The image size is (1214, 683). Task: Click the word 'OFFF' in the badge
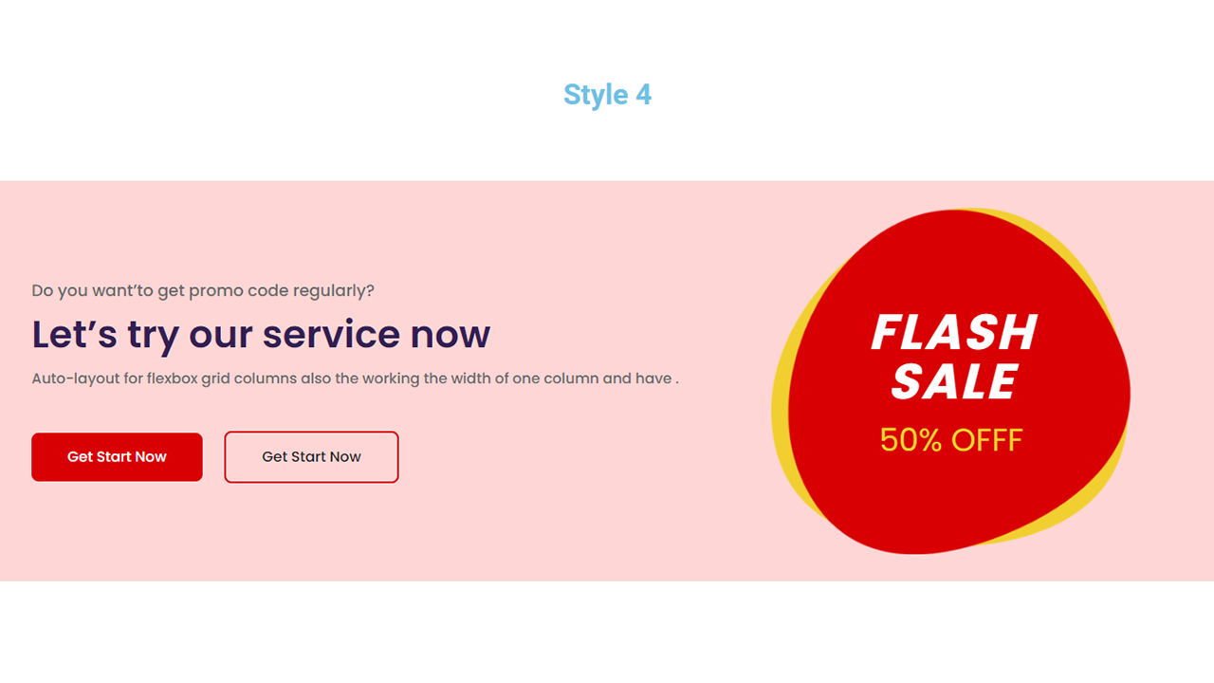(x=987, y=440)
